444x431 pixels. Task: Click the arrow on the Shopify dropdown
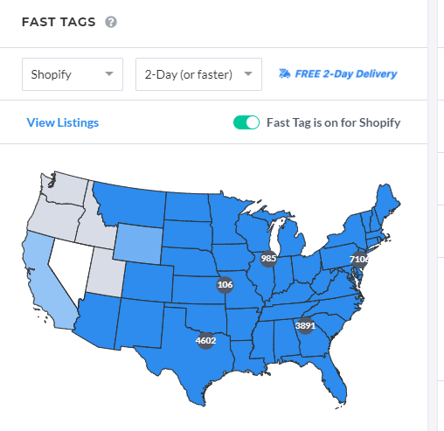coord(109,74)
